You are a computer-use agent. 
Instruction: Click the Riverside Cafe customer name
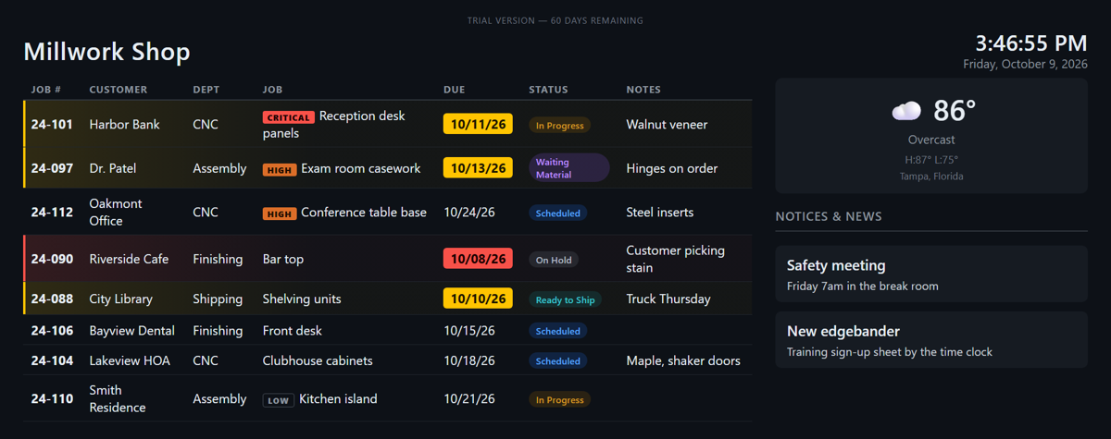click(x=129, y=259)
